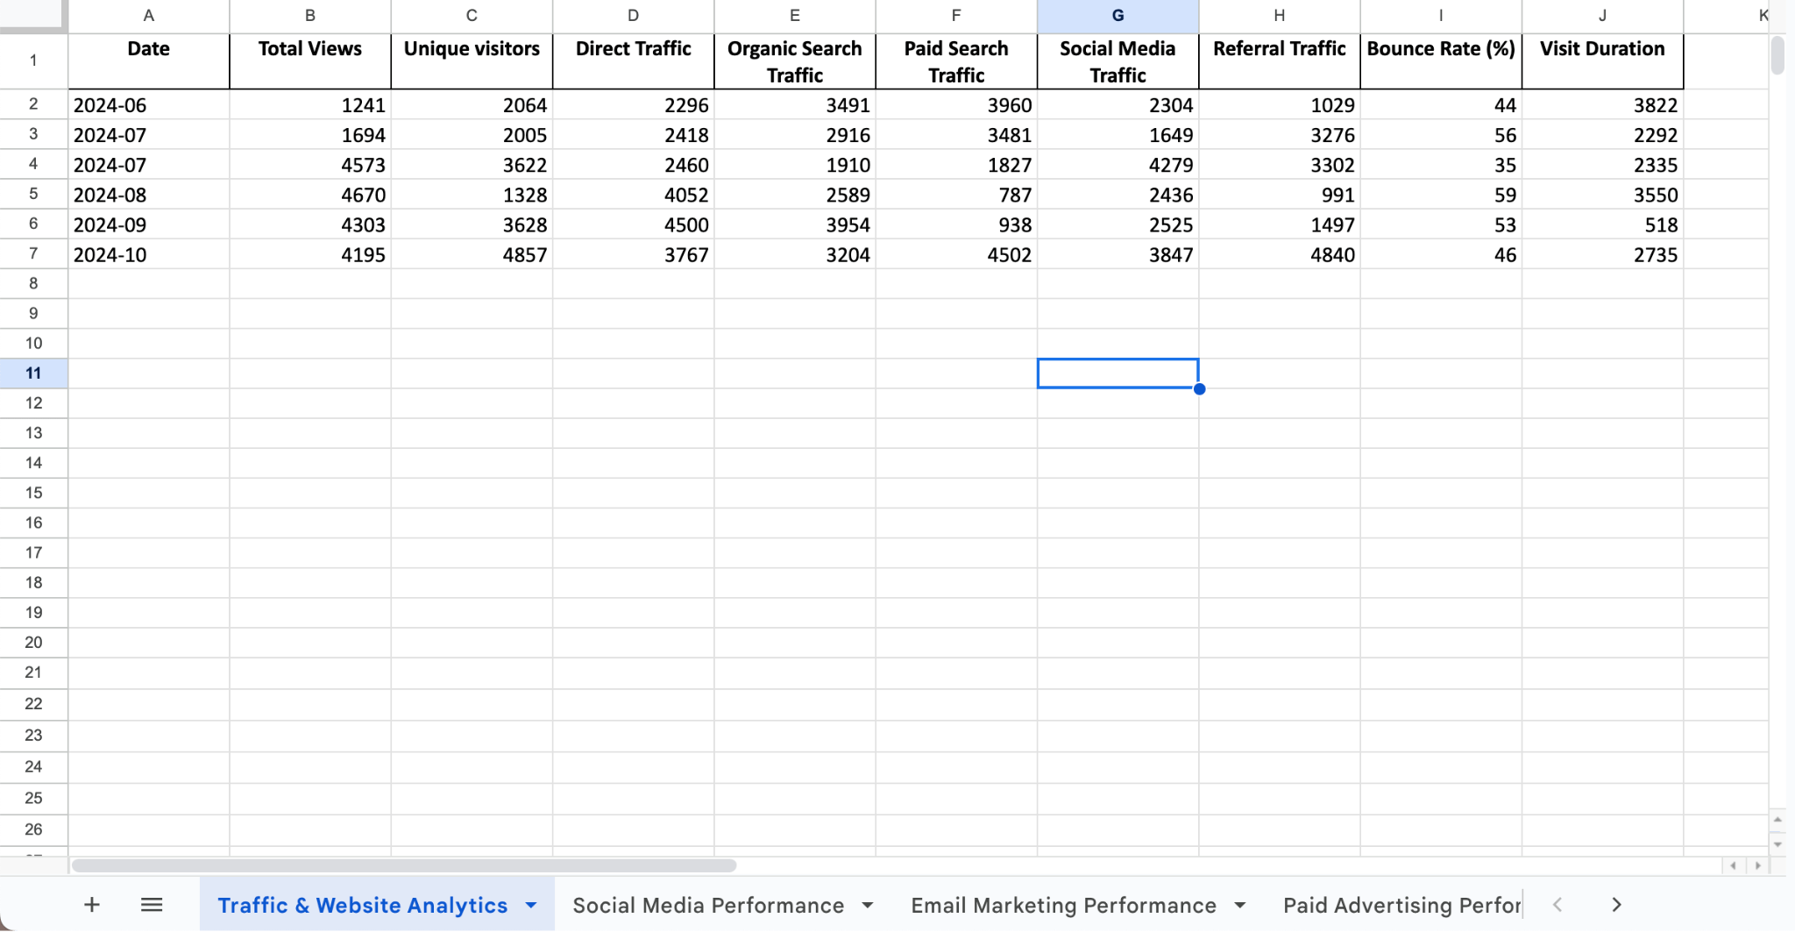Select column G header
Viewport: 1795px width, 932px height.
[1117, 15]
